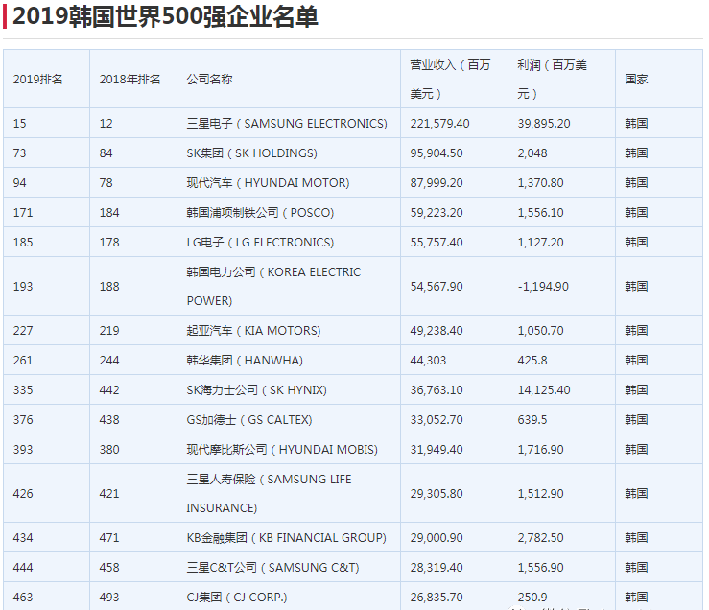
Task: Click revenue value 29,305.80
Action: (x=437, y=493)
